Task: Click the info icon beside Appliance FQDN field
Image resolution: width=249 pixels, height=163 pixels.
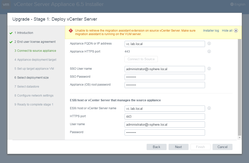Action: pyautogui.click(x=209, y=44)
